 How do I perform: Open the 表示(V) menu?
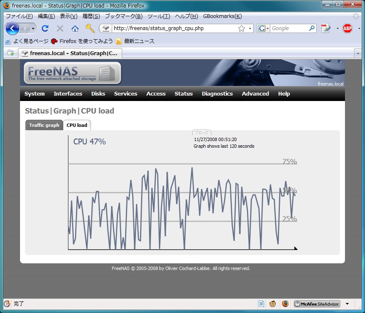69,16
